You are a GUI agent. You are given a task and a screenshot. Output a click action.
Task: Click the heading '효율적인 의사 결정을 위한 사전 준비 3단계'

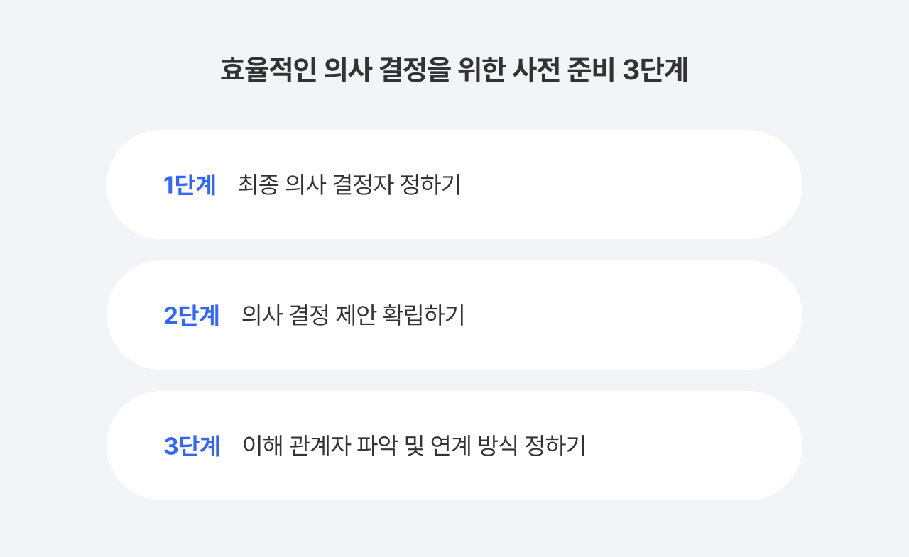click(454, 71)
